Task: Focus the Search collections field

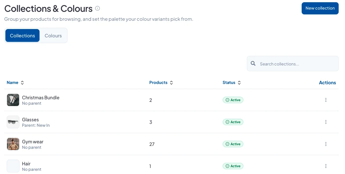Action: [293, 64]
